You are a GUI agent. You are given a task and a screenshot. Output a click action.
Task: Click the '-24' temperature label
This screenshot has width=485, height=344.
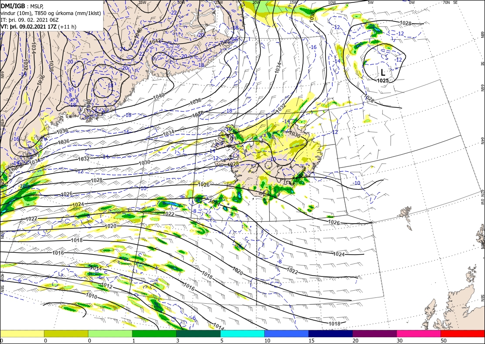pyautogui.click(x=123, y=49)
